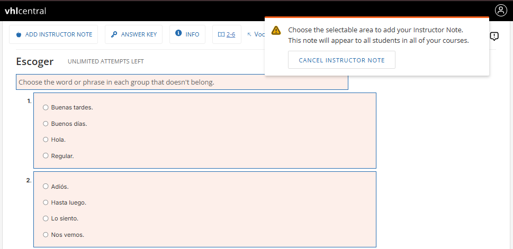Select the Nos vemos radio option
This screenshot has height=249, width=513.
[x=46, y=234]
